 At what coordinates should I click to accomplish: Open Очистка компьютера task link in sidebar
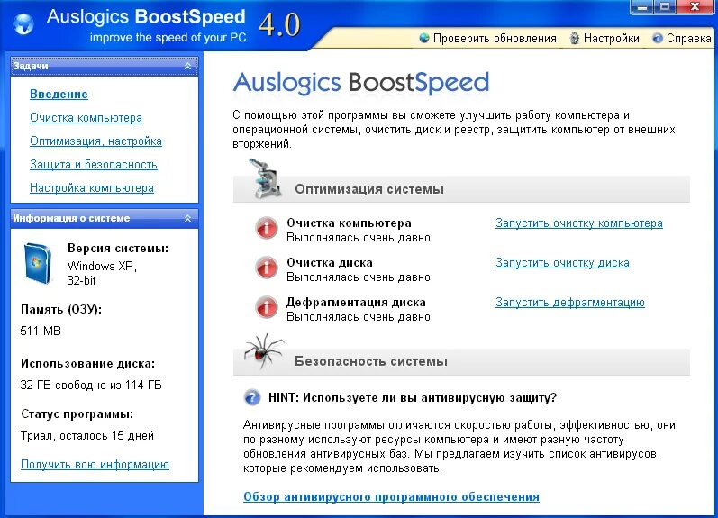[86, 118]
